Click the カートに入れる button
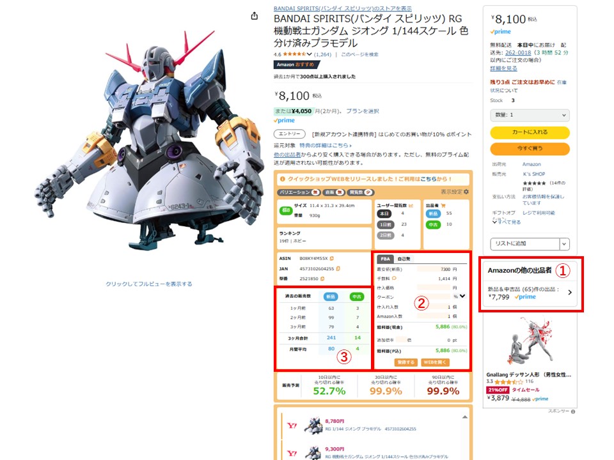 coord(530,132)
